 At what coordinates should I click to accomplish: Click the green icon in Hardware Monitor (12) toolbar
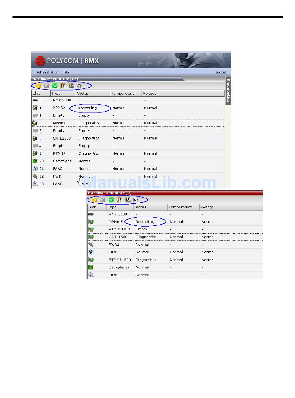(55, 86)
